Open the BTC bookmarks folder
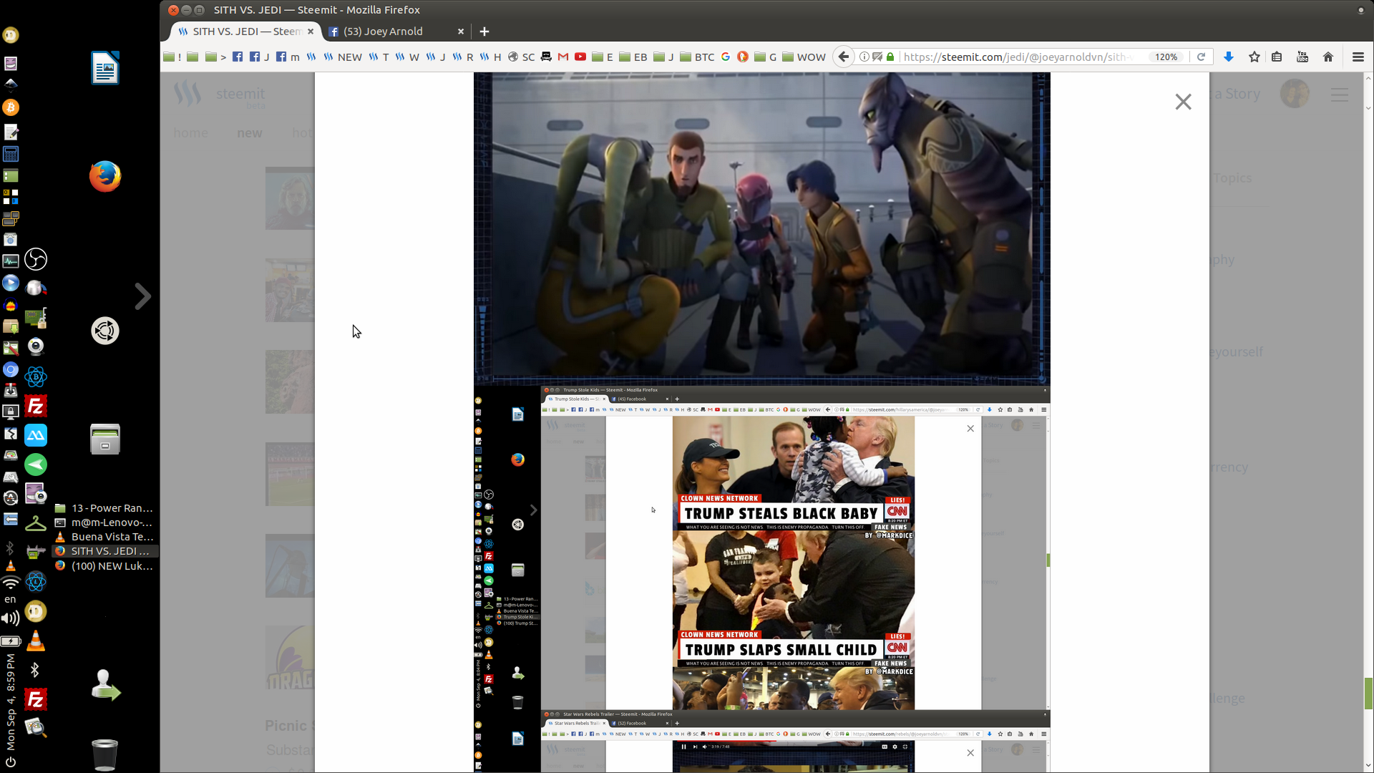Image resolution: width=1374 pixels, height=773 pixels. pyautogui.click(x=697, y=57)
